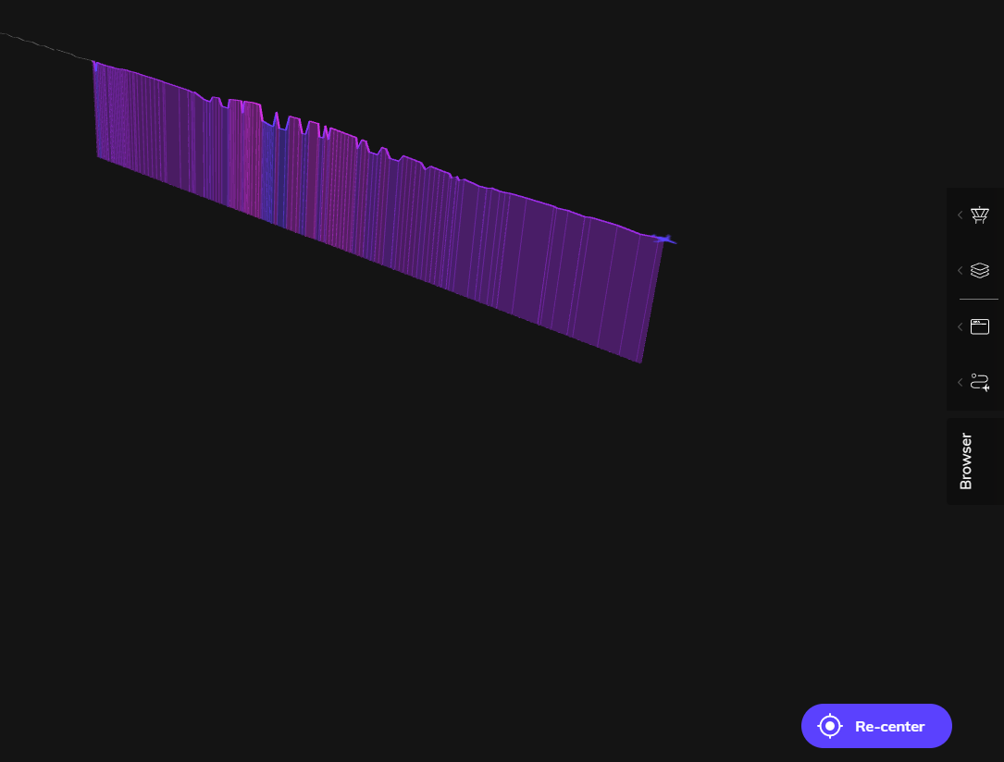Click the bottom-right corner of the altitude curtain
Screen dimensions: 1004x762
pyautogui.click(x=639, y=361)
